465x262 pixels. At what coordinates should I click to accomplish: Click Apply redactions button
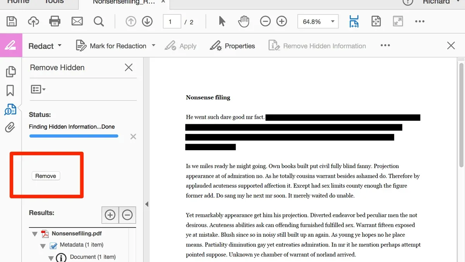(x=181, y=46)
